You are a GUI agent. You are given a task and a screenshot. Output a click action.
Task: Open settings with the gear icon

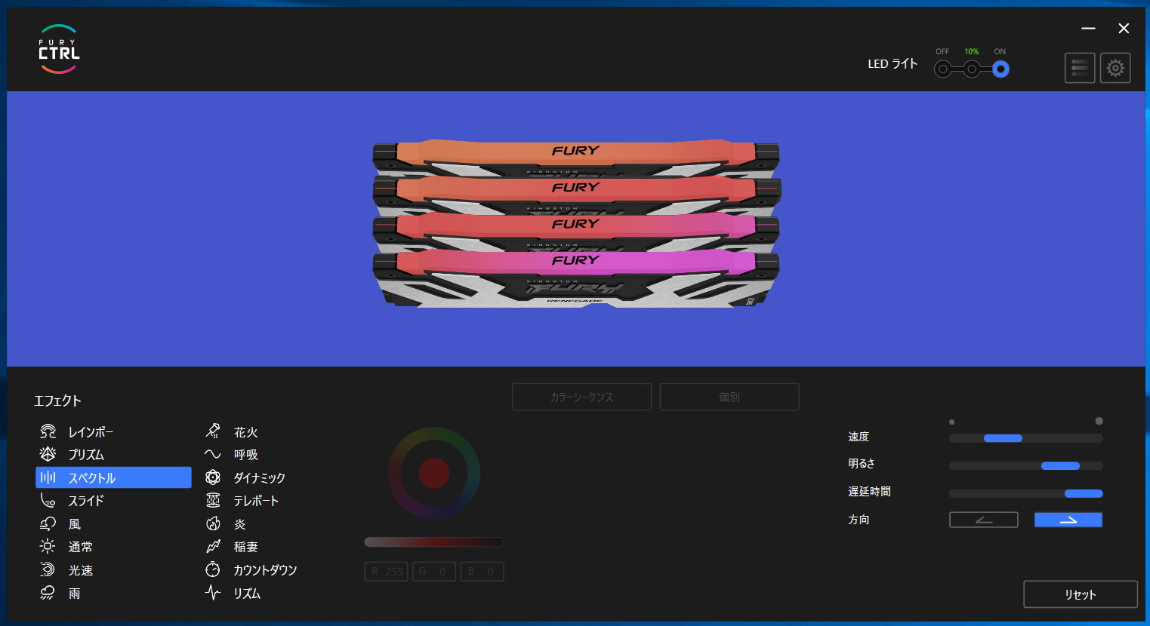(1115, 68)
